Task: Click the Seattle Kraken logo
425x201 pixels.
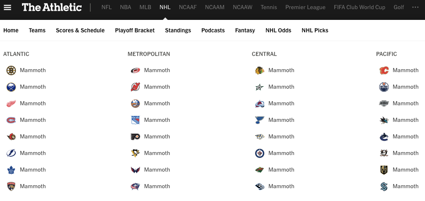Action: click(x=384, y=186)
